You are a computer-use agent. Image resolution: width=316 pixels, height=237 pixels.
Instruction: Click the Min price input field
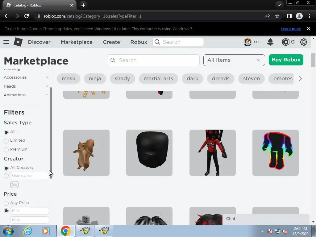[29, 210]
